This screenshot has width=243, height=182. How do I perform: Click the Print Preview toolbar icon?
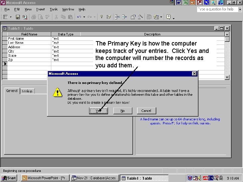point(40,17)
